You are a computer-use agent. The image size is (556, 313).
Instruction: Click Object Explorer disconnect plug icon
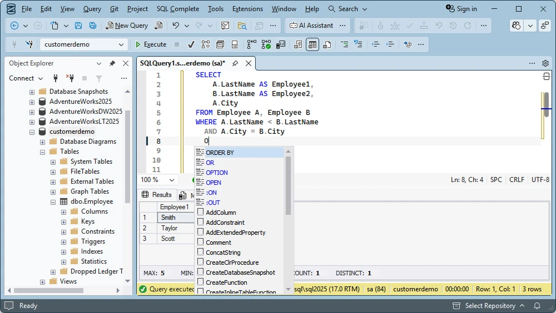(x=70, y=78)
